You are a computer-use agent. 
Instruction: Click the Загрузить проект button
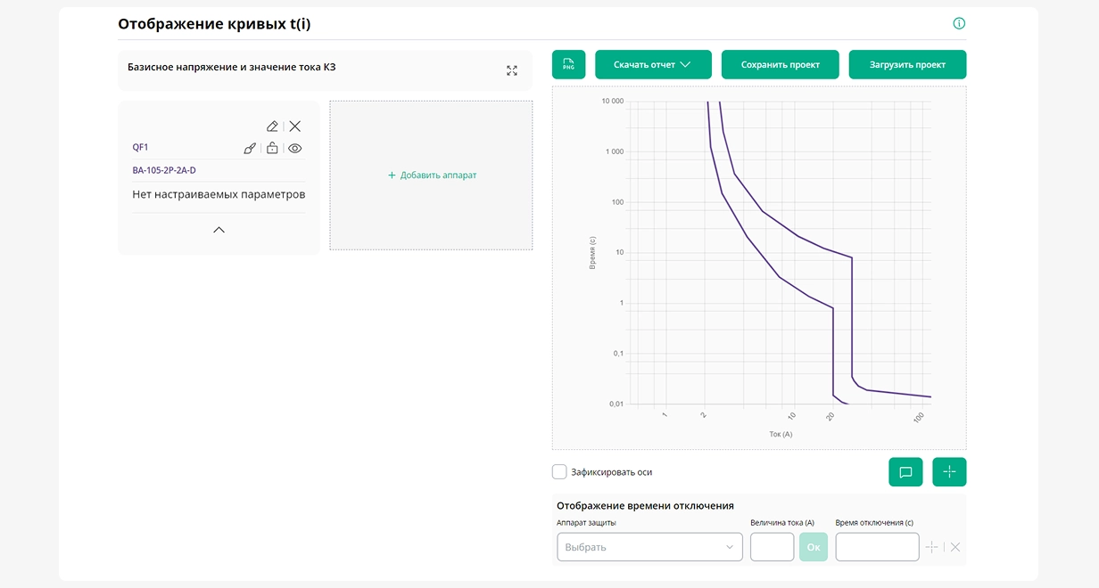click(906, 65)
